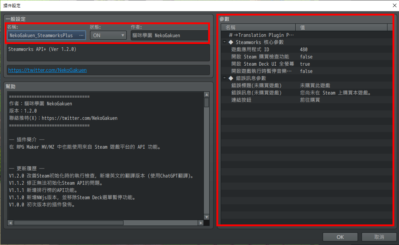Click the 作者 field showing 貓咪學園 NekoGakuen

pos(169,35)
